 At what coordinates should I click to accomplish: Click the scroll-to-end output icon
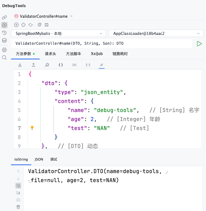18,193
